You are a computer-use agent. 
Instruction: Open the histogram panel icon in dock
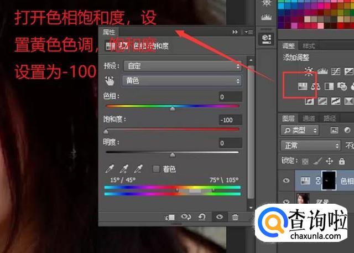pos(267,17)
